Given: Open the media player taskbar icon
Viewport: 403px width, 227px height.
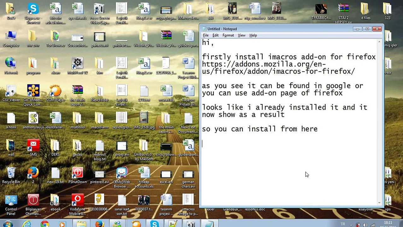Looking at the screenshot, I should click(x=62, y=224).
